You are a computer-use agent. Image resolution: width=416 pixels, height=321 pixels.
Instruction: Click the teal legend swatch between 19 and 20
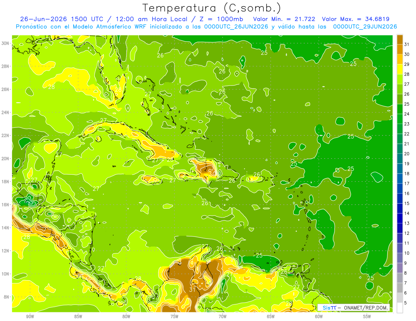point(400,159)
